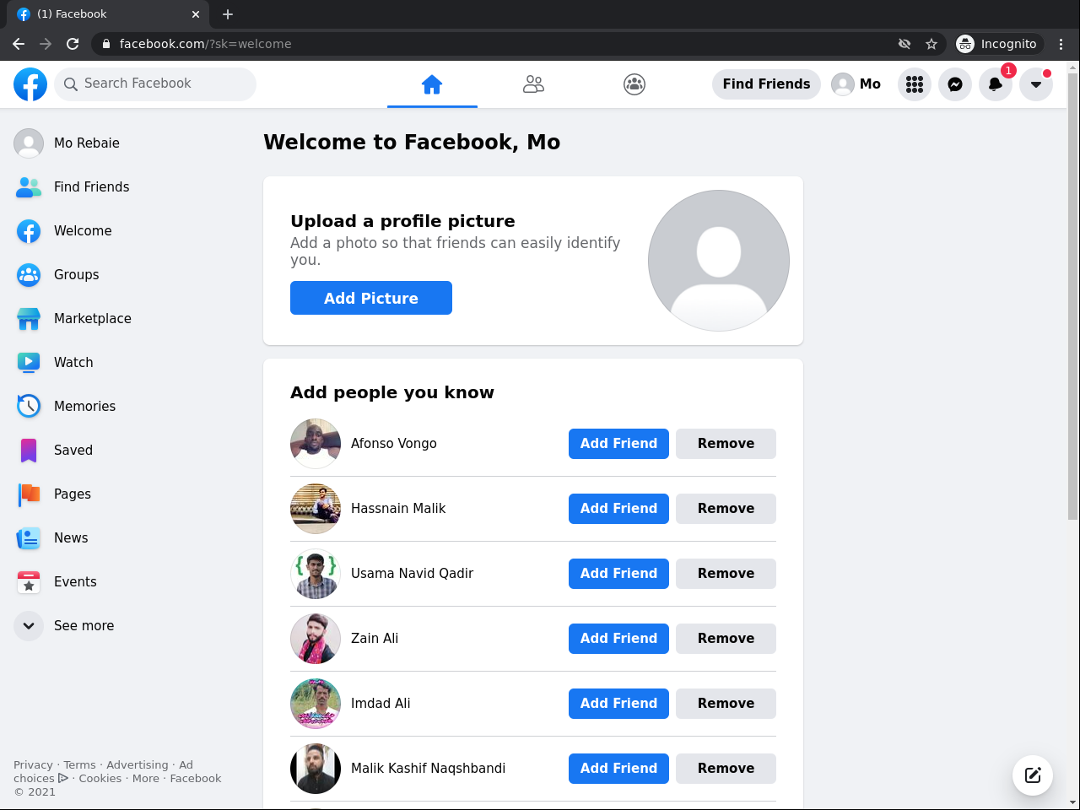
Task: Add Zain Ali as friend
Action: tap(618, 639)
